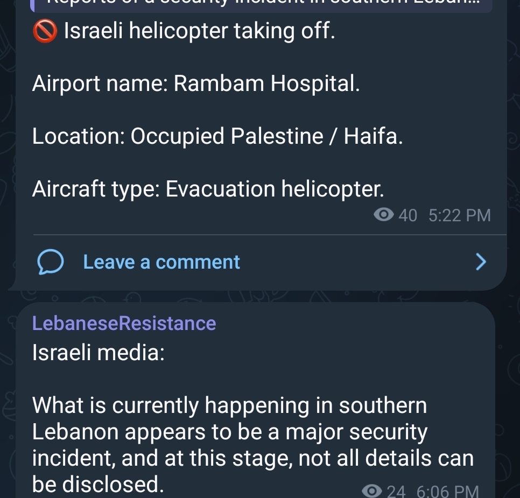The image size is (520, 498).
Task: Open the replied message preview at top
Action: click(261, 5)
